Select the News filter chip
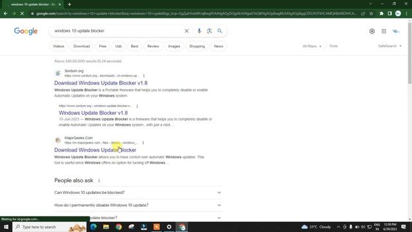This screenshot has height=232, width=412. coord(218,46)
